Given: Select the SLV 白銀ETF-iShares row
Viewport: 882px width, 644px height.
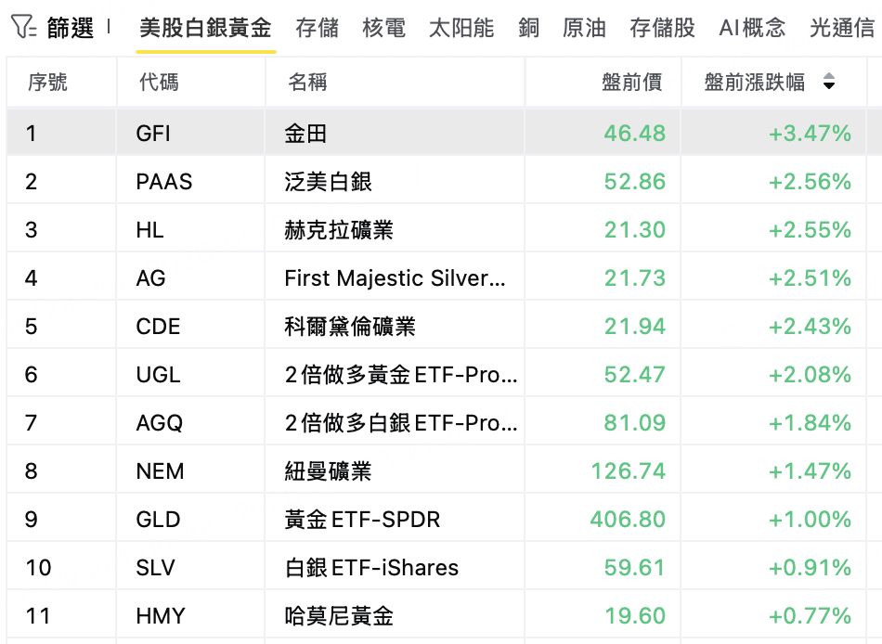Looking at the screenshot, I should (436, 568).
